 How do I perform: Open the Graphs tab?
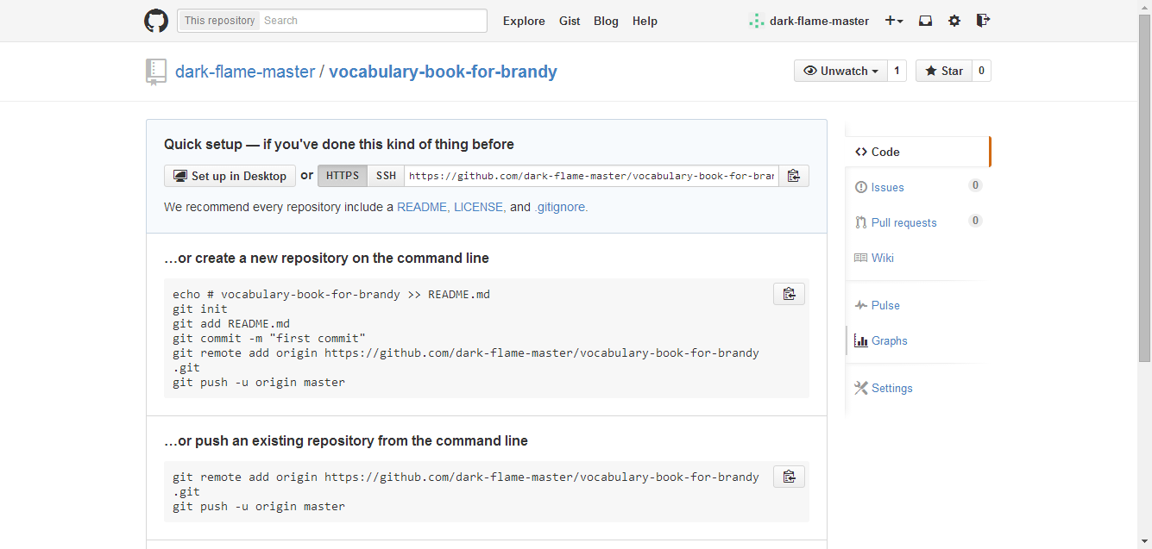918,340
